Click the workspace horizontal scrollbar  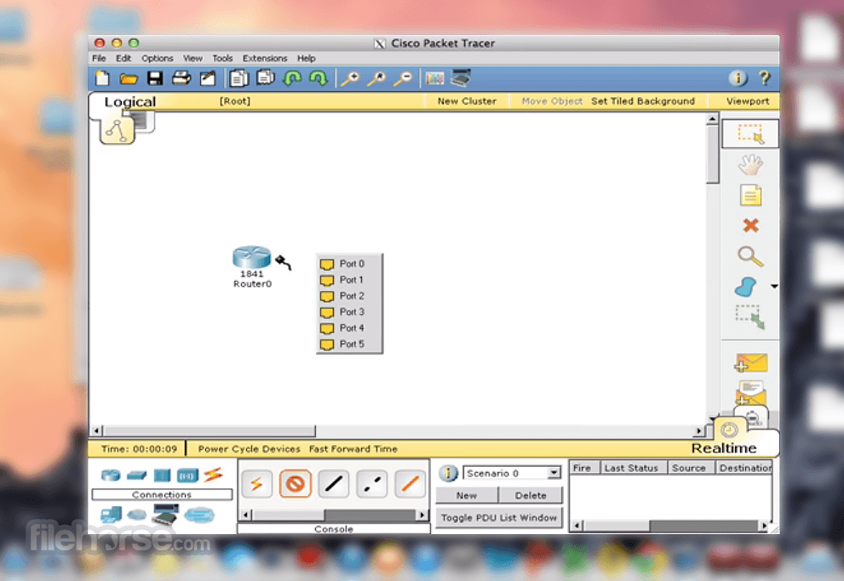pos(210,430)
